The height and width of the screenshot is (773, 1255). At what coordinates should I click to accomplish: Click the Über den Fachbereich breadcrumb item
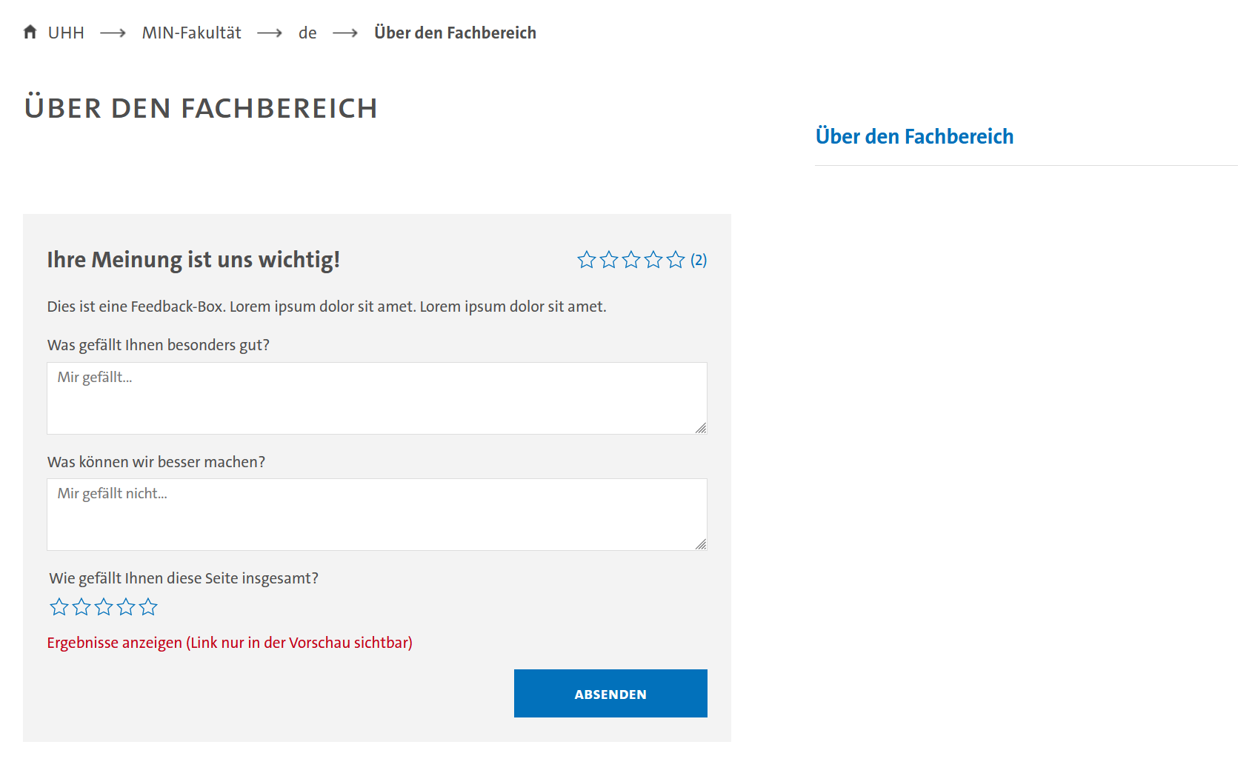click(x=455, y=33)
